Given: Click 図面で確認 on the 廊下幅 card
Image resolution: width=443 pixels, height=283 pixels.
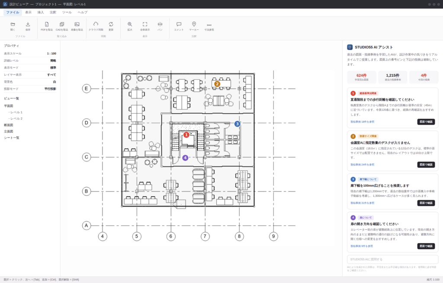Looking at the screenshot, I should tap(426, 203).
